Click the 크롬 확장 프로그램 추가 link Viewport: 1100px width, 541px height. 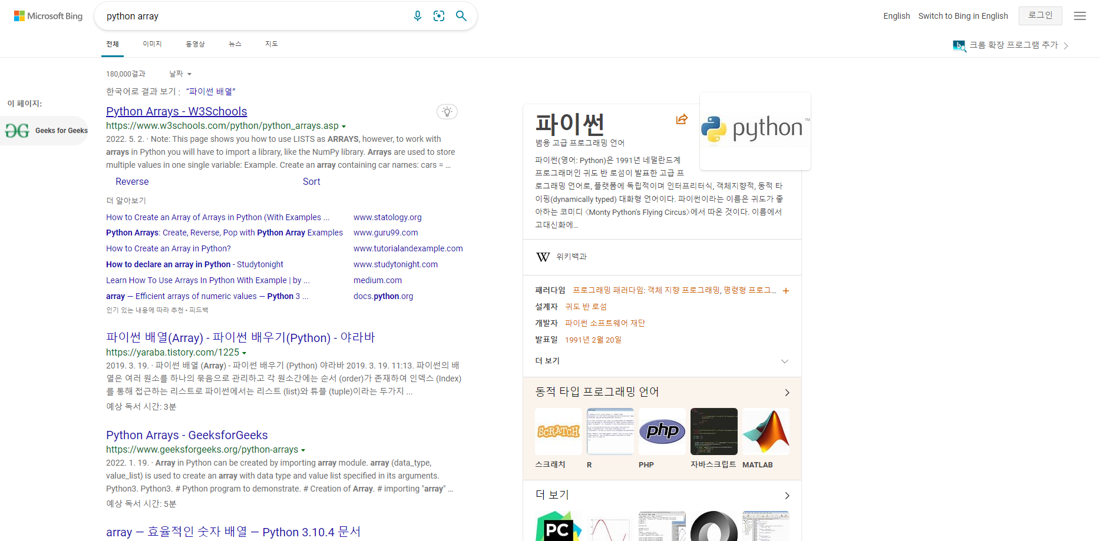[x=1013, y=45]
